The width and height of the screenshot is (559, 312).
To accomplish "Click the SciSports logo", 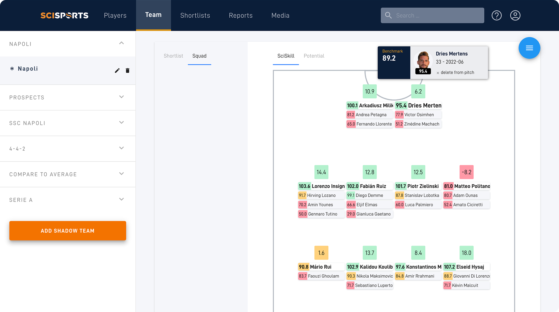I will (x=64, y=15).
